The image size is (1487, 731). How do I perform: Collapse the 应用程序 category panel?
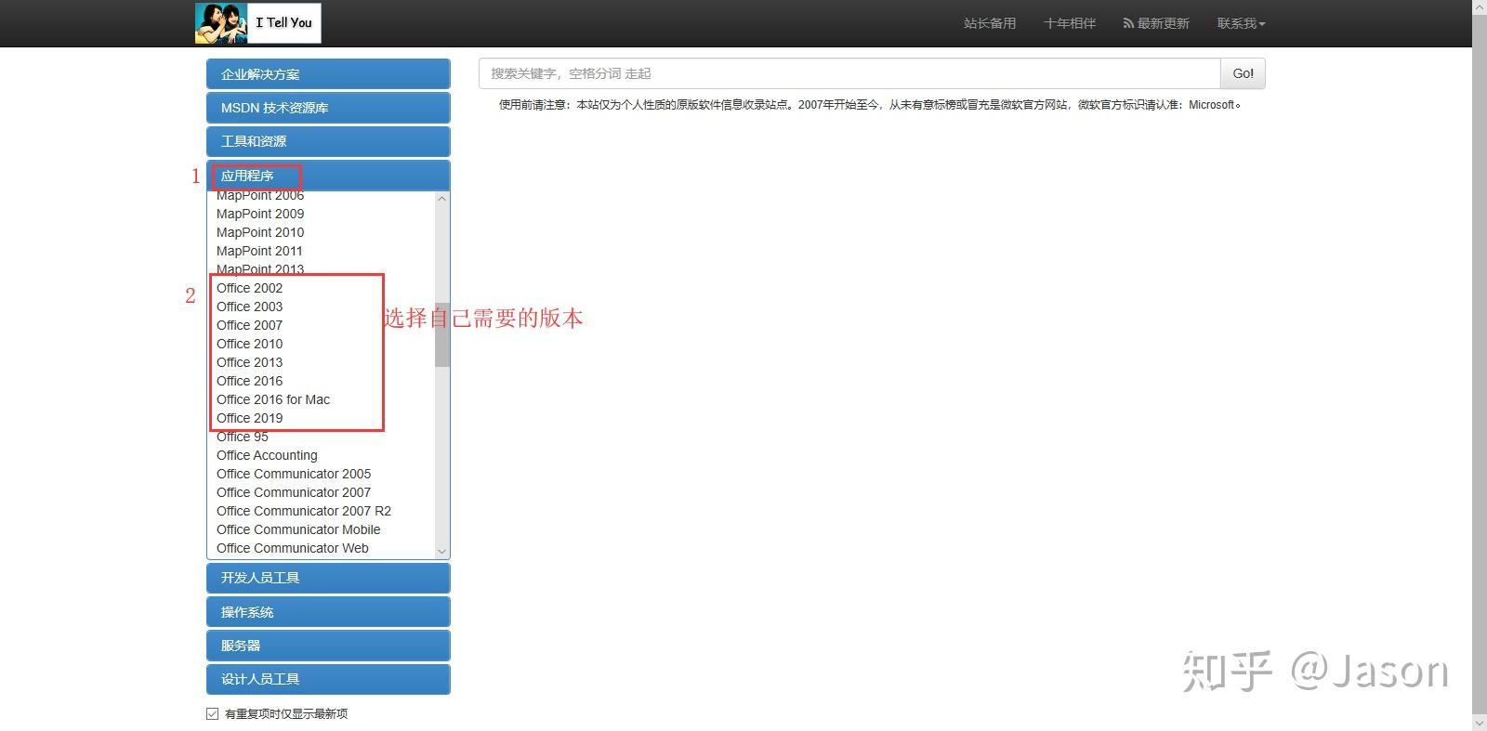click(x=328, y=176)
